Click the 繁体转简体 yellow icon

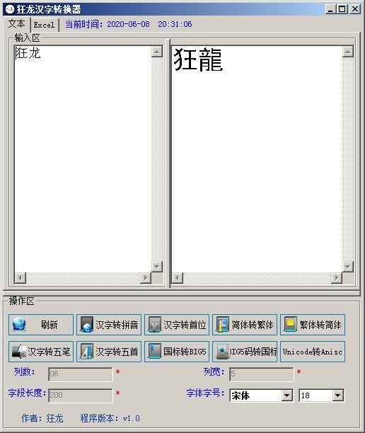(x=291, y=325)
